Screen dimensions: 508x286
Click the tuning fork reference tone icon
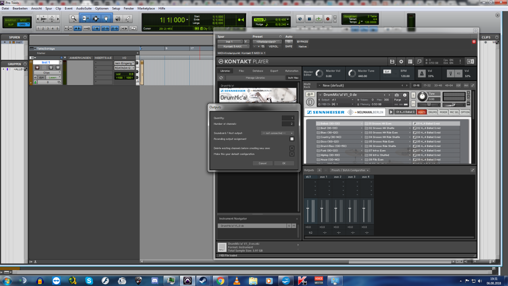[x=450, y=73]
